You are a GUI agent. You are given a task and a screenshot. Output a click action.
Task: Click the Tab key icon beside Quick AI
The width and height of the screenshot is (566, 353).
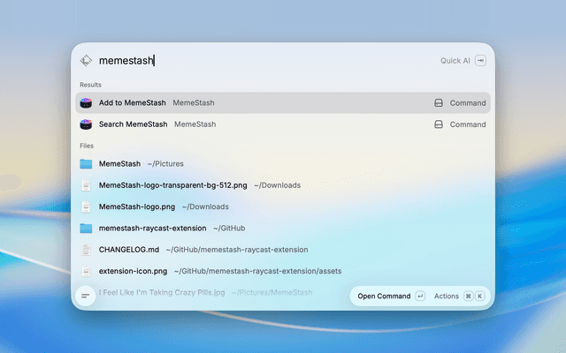pos(480,61)
